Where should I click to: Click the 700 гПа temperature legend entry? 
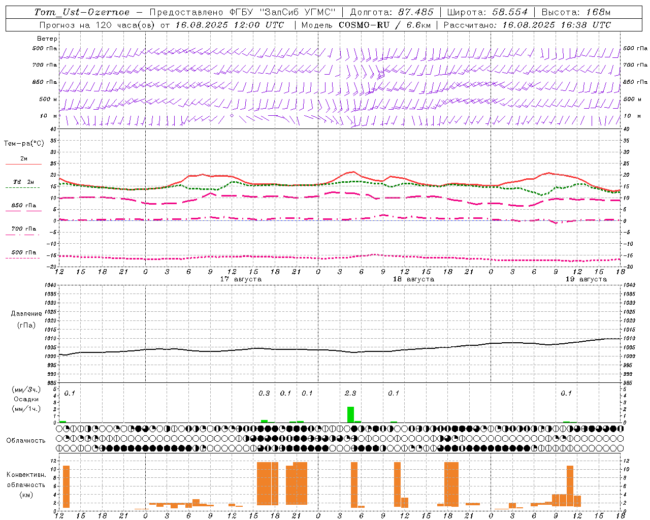(24, 229)
